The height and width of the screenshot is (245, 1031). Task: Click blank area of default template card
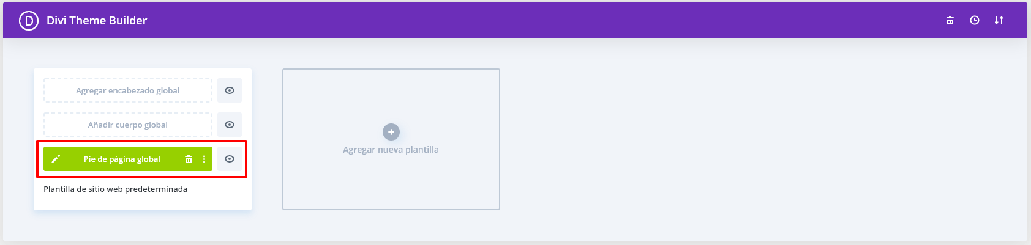pyautogui.click(x=143, y=203)
